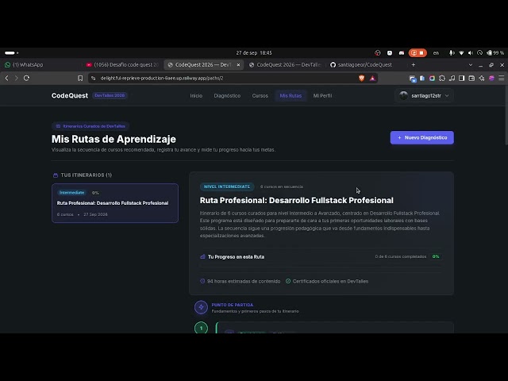Open Mi Perfil navigation item
The image size is (508, 381).
pos(322,95)
